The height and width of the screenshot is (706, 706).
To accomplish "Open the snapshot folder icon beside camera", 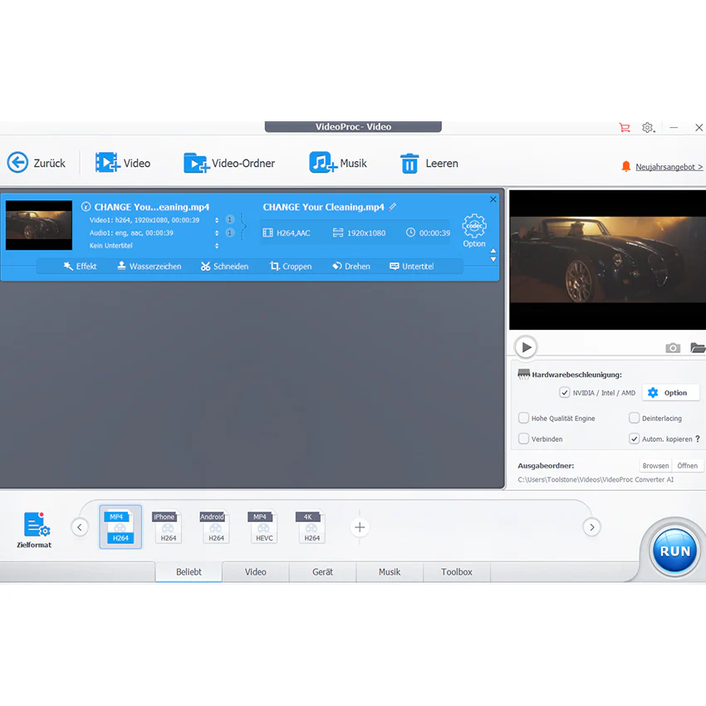I will click(x=698, y=347).
